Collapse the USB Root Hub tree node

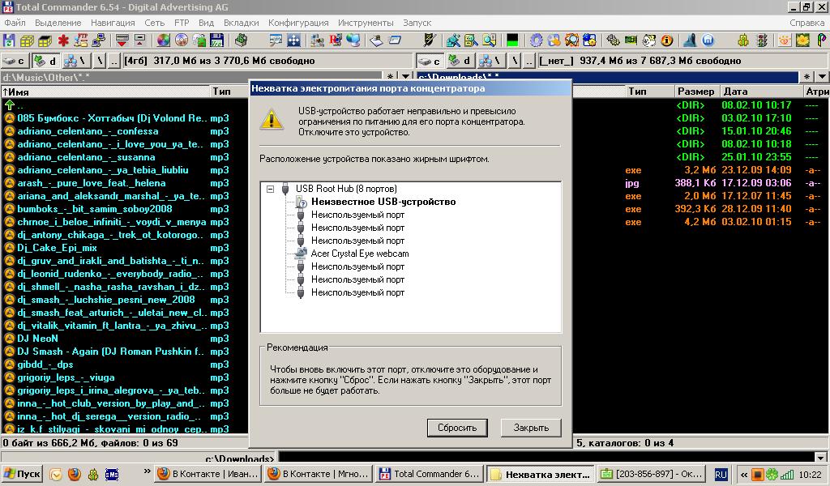[270, 189]
